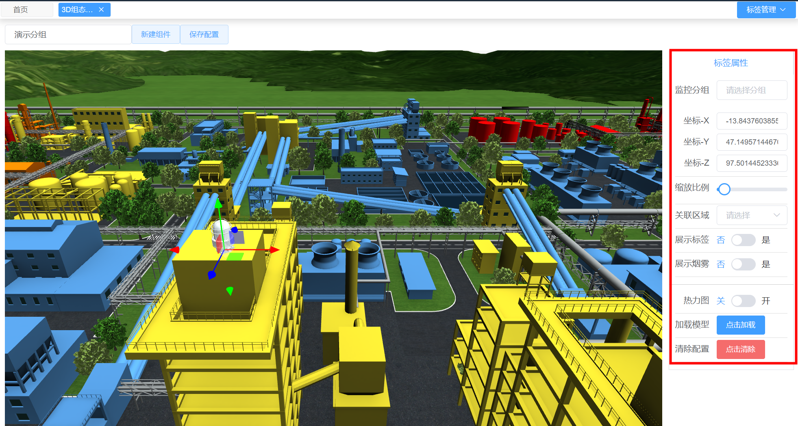Click the large blue gizmo arrow tip
The image size is (798, 426).
211,275
